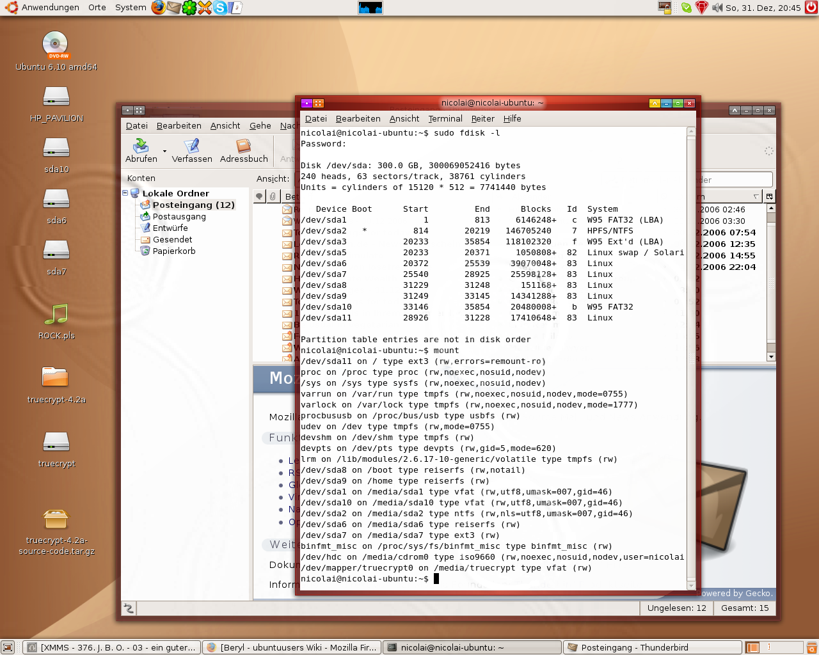Viewport: 819px width, 655px height.
Task: Select the truecrypt drive on desktop
Action: (x=56, y=449)
